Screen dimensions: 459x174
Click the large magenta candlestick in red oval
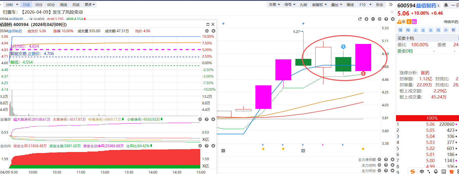(363, 57)
